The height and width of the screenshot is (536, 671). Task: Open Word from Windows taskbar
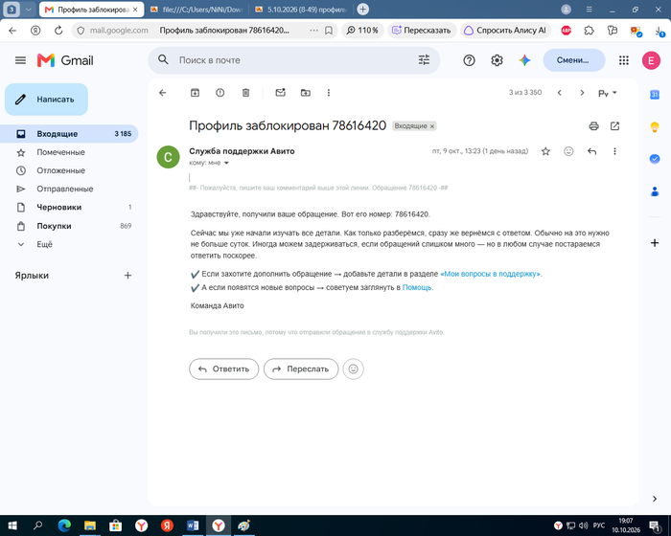pos(193,525)
